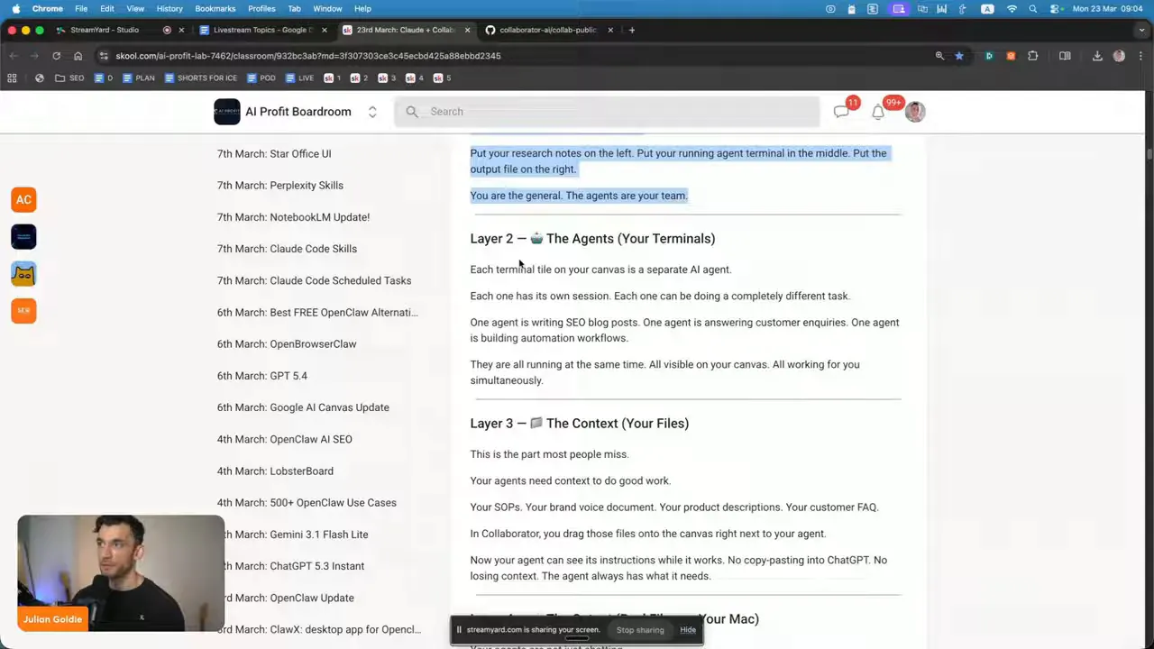The image size is (1154, 649).
Task: Open the lesson 4th March: LobsterBoard
Action: pos(275,471)
